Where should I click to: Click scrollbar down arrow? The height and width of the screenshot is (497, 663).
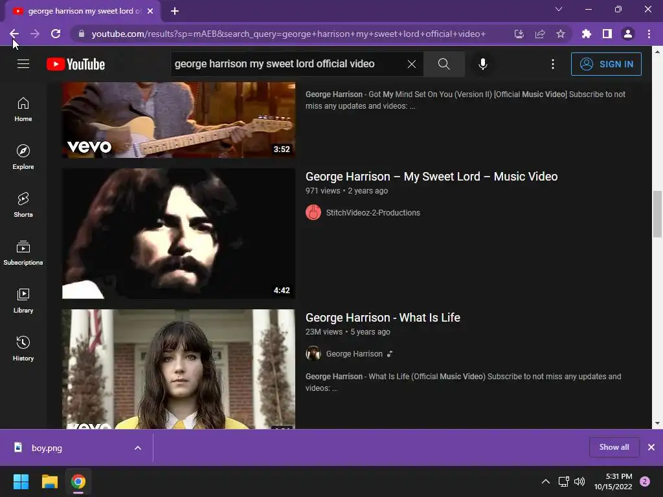657,423
